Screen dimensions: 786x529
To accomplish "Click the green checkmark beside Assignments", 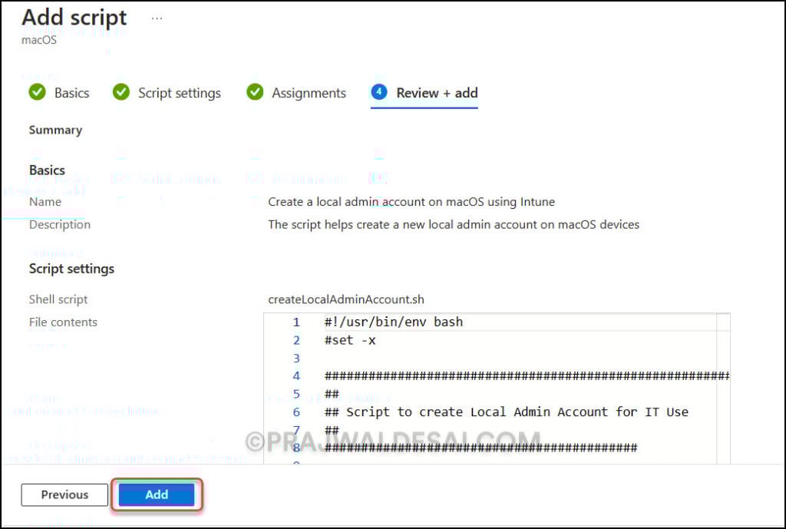I will click(x=255, y=92).
